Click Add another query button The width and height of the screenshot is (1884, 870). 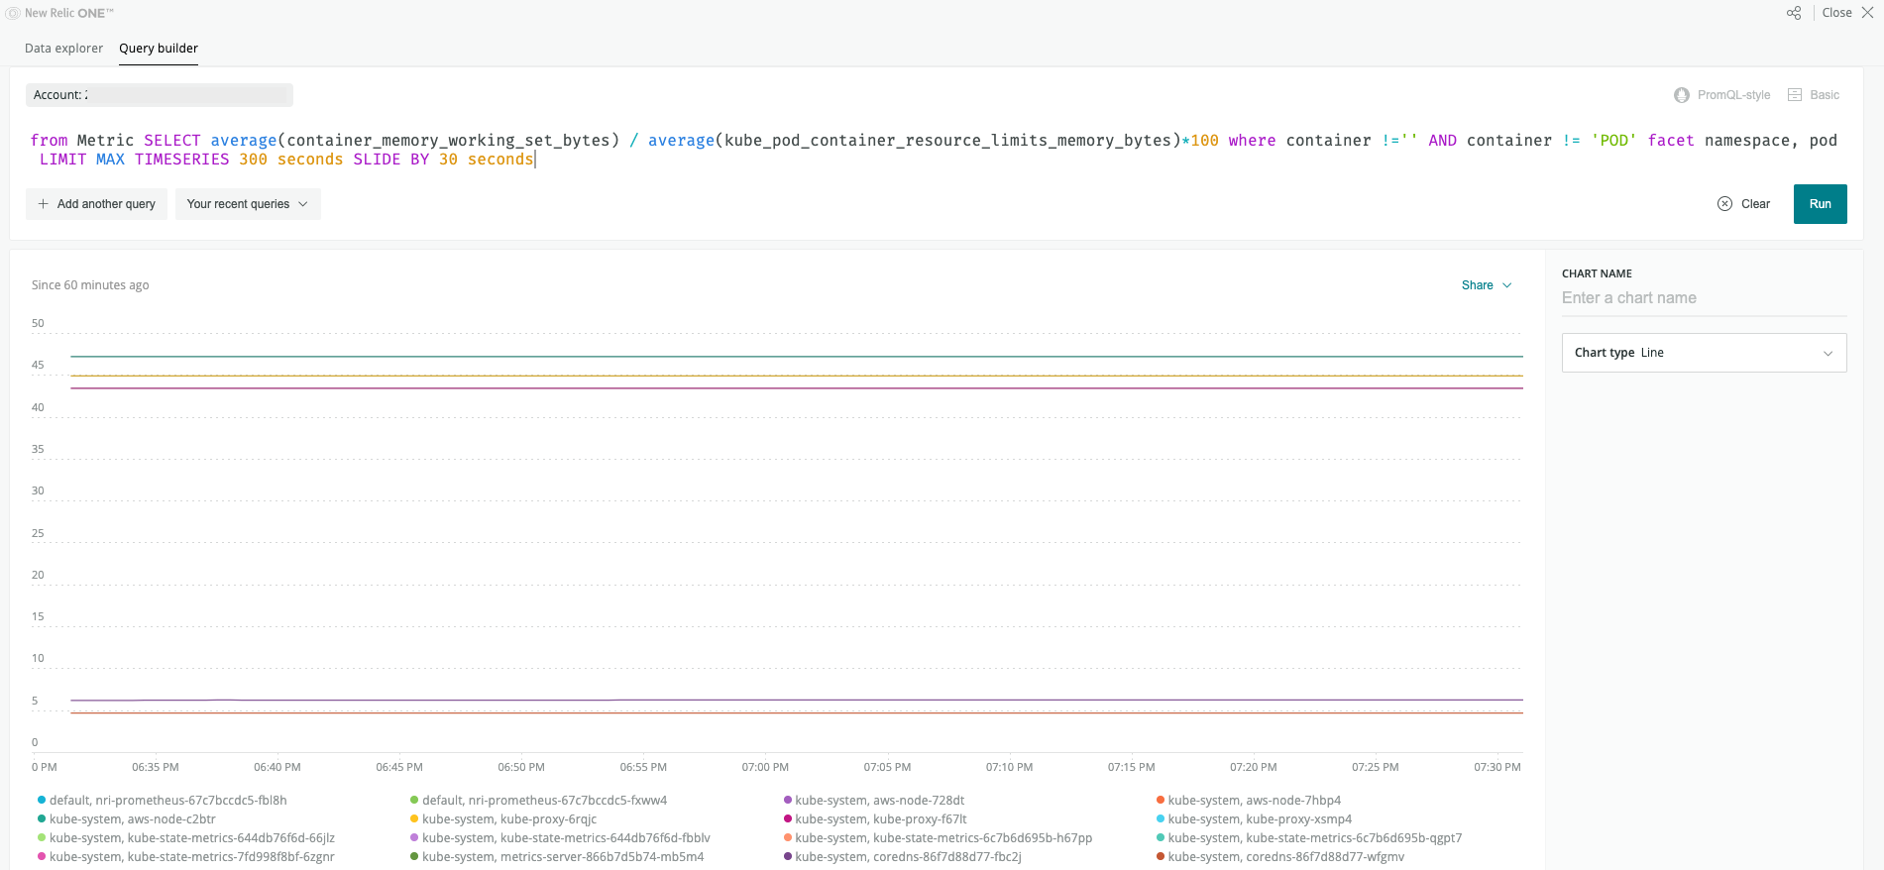point(96,204)
